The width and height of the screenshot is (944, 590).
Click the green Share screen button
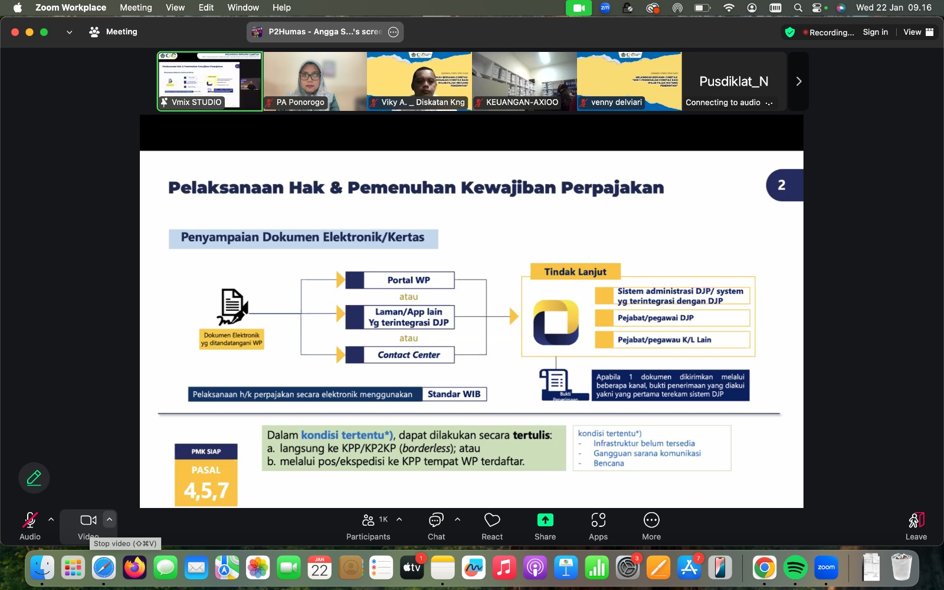pos(545,525)
